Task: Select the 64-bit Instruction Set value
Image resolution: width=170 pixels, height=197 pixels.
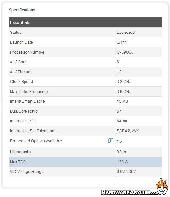Action: pyautogui.click(x=122, y=121)
